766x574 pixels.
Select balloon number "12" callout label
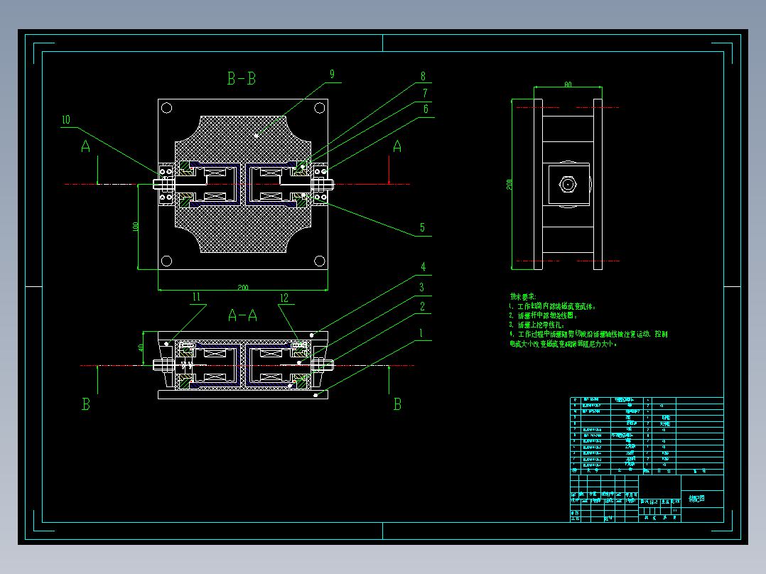tap(284, 298)
